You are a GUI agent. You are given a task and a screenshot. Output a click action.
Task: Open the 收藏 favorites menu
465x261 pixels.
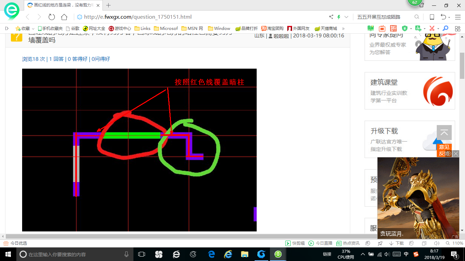pyautogui.click(x=25, y=29)
